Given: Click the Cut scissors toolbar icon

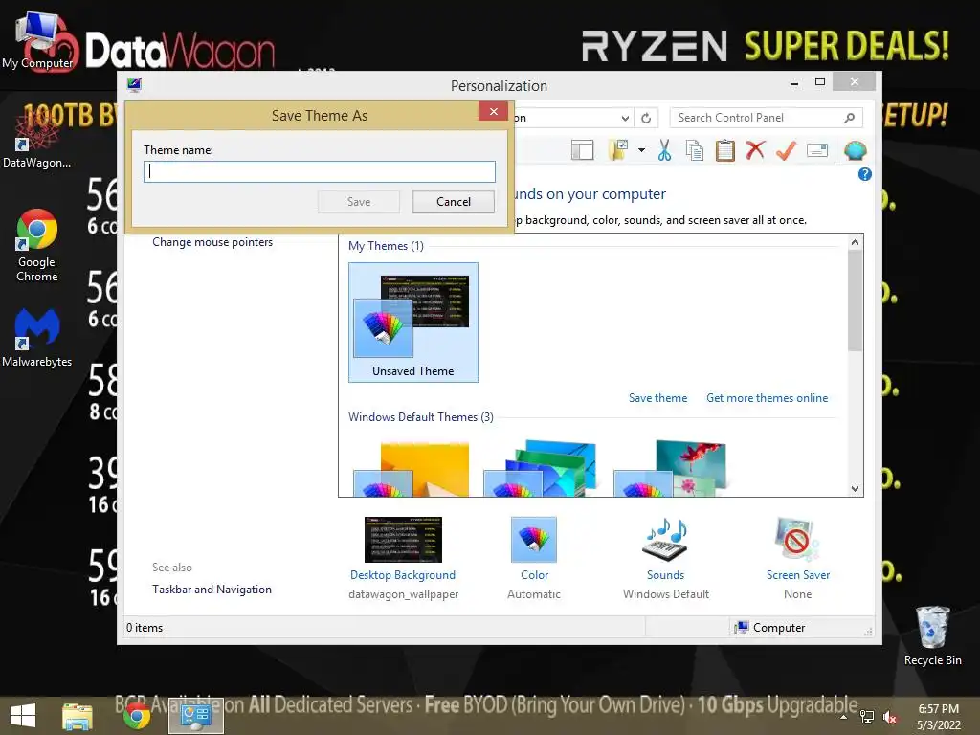Looking at the screenshot, I should coord(664,150).
